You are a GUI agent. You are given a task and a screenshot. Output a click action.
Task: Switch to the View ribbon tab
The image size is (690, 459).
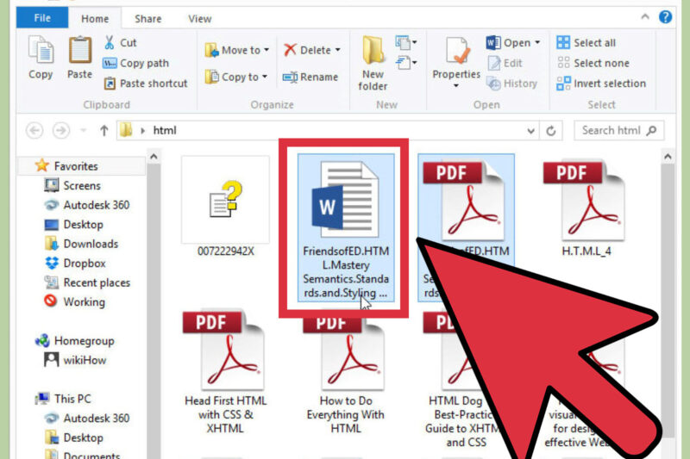[199, 18]
